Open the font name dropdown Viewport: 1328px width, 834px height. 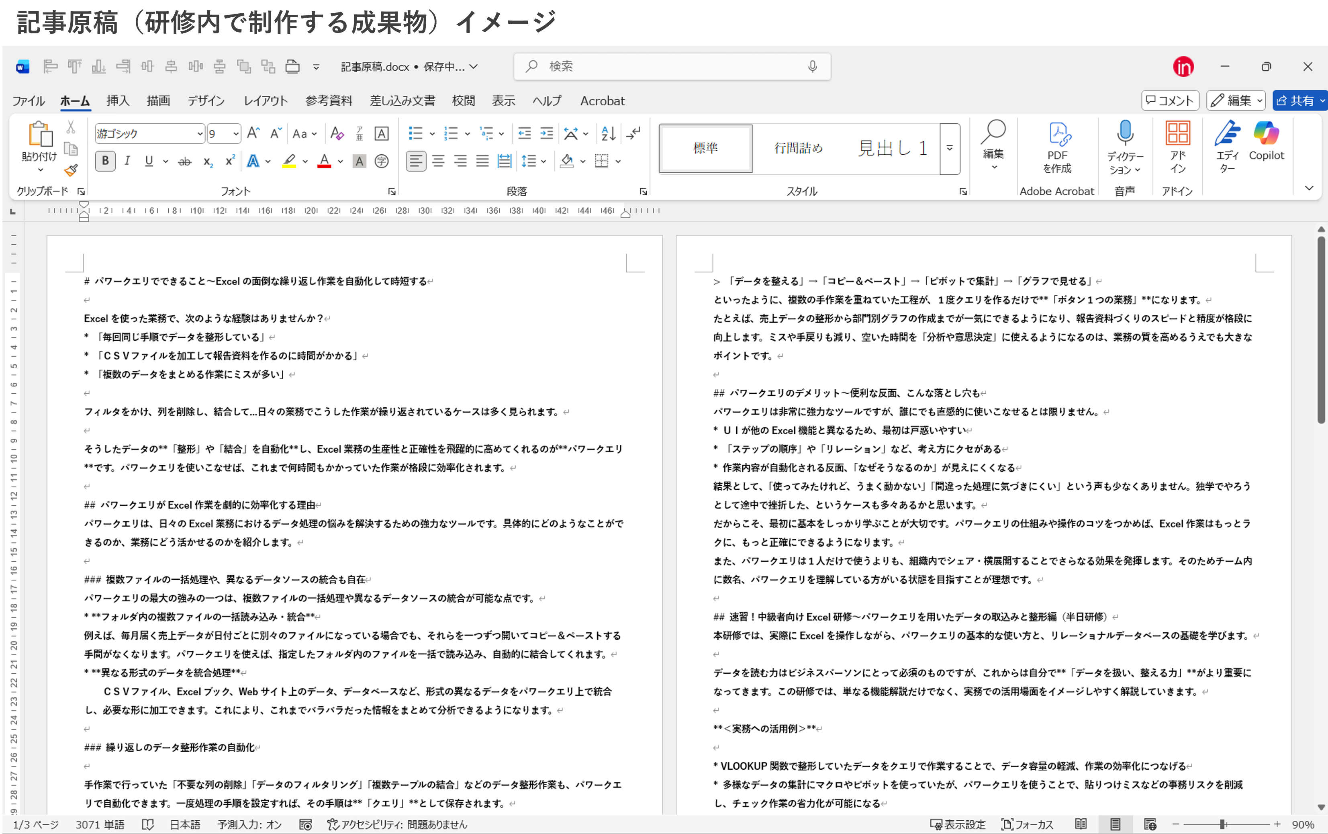(x=200, y=133)
